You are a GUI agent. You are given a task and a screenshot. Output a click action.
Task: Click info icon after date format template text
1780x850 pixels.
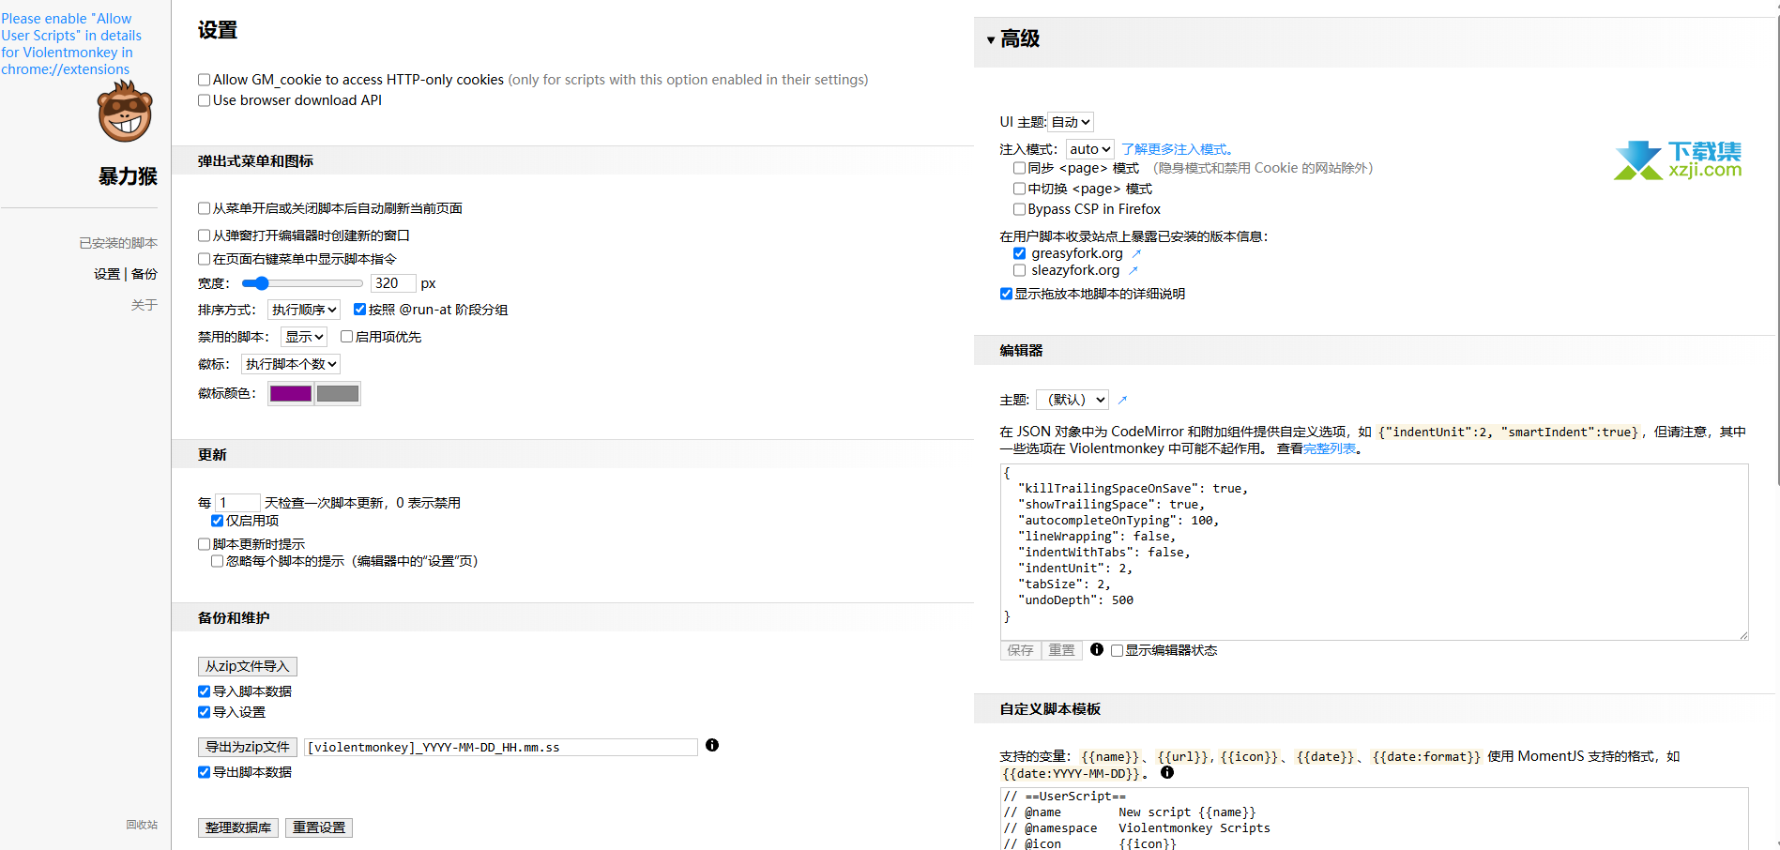pyautogui.click(x=1167, y=772)
